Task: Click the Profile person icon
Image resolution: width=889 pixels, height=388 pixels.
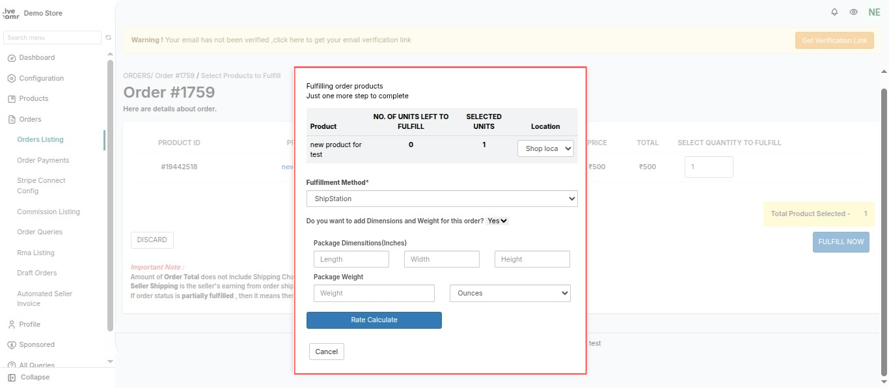Action: pos(12,324)
